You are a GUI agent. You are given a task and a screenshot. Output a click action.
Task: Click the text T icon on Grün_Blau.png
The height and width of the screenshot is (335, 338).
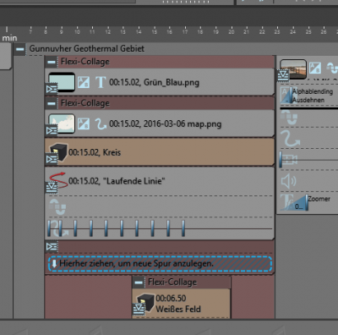pos(101,82)
